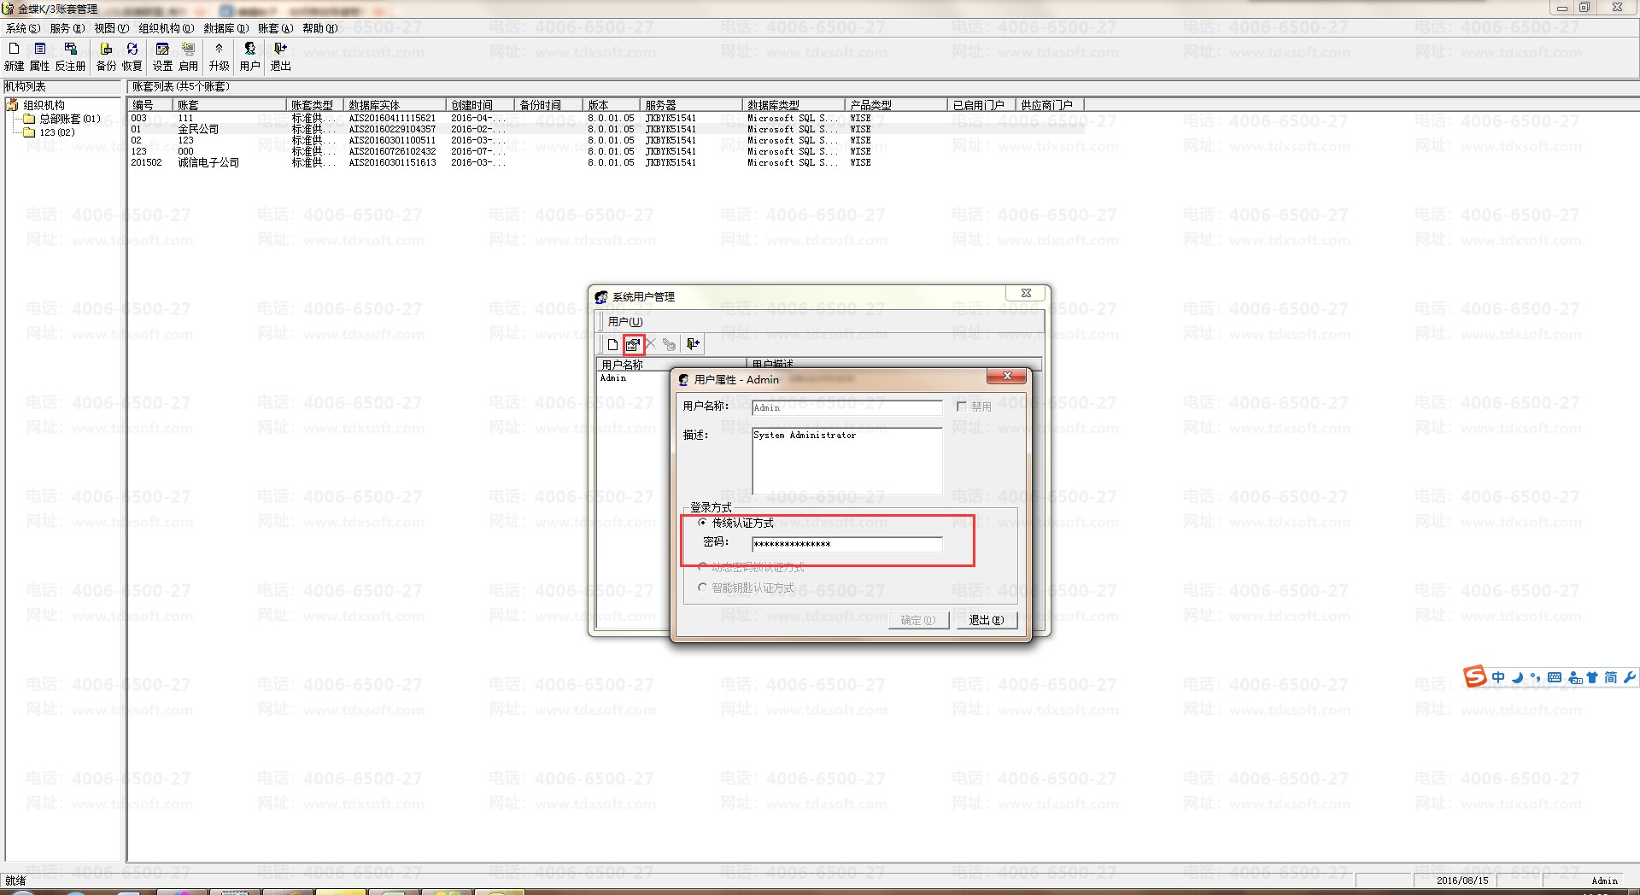Open the 账套(A) menu
The width and height of the screenshot is (1640, 895).
(x=276, y=28)
